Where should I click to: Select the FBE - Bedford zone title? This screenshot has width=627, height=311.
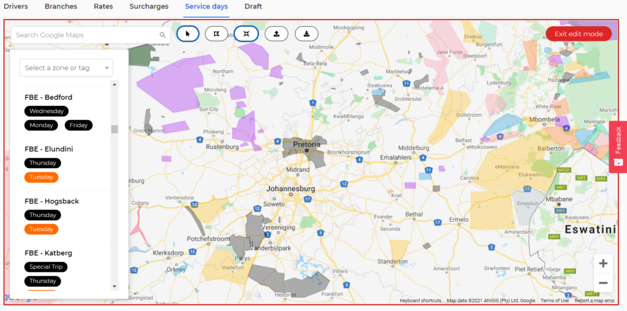click(48, 97)
